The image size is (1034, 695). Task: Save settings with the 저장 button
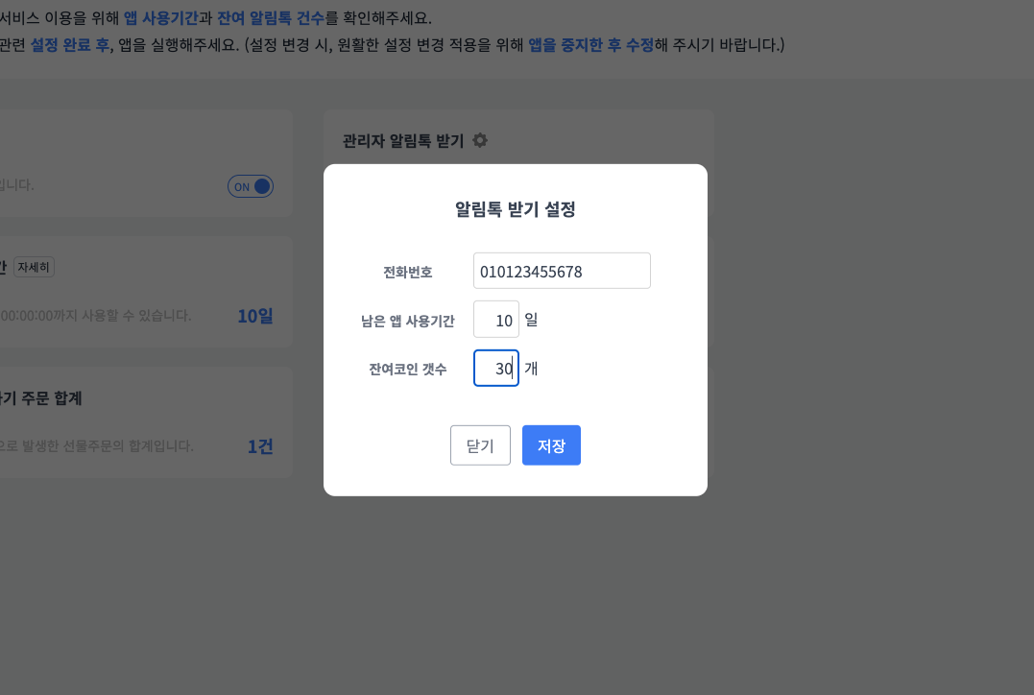coord(551,445)
